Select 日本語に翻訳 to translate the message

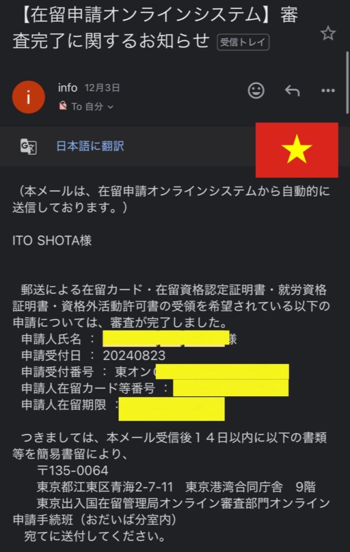[90, 146]
